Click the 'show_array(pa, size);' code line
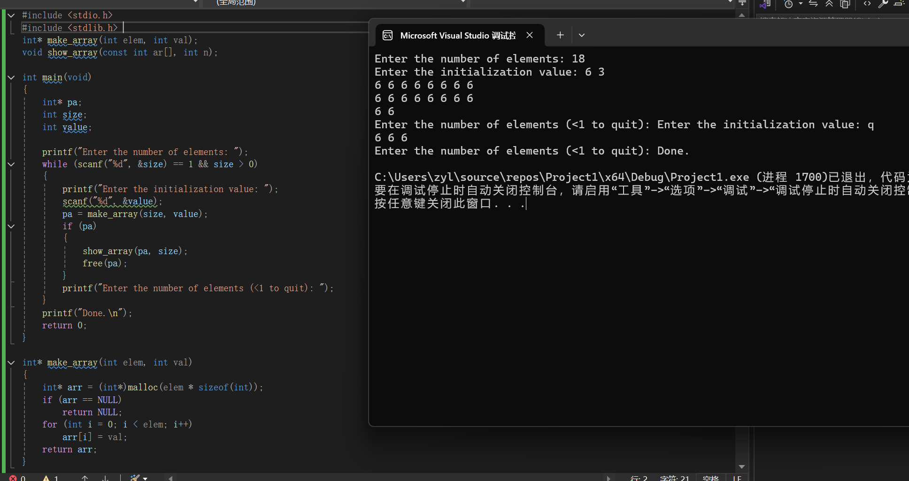Image resolution: width=909 pixels, height=481 pixels. pos(135,251)
